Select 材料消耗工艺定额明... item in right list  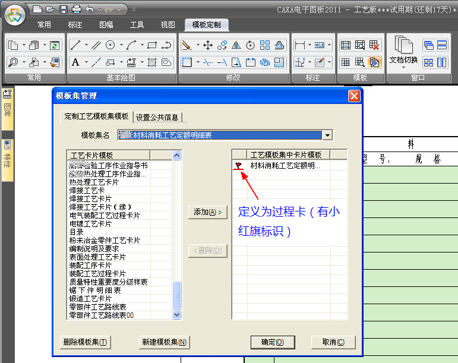[x=285, y=166]
